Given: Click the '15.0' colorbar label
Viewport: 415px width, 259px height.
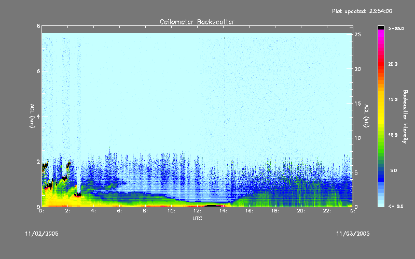Looking at the screenshot, I should 393,99.
